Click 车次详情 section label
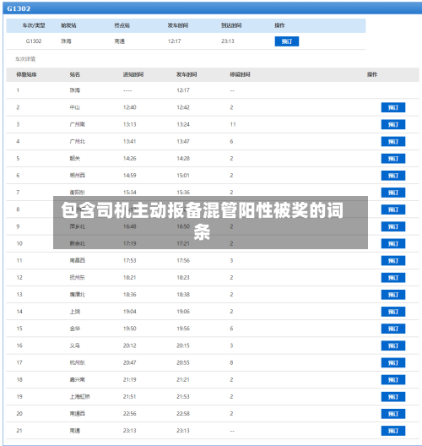Screen dimensions: 422x446 pos(25,59)
